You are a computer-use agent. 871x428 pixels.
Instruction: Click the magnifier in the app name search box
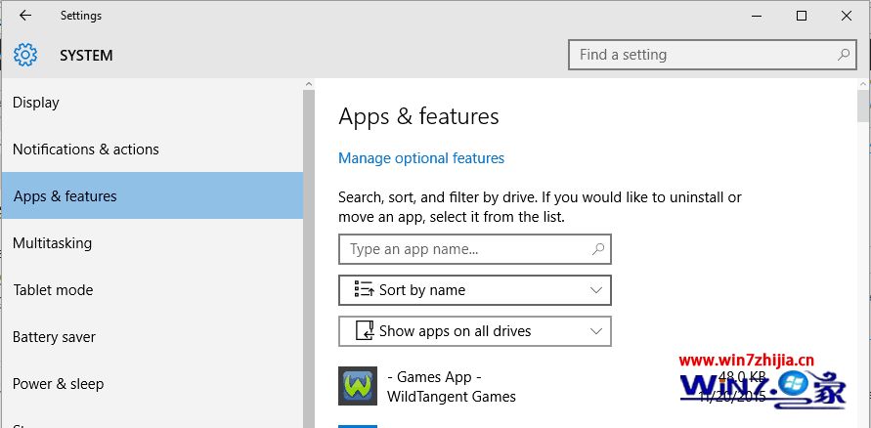point(597,249)
